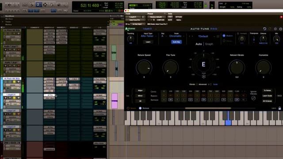Toggle Ignore Vibrato icon
Viewport: 283px width, 159px height.
pos(253,98)
